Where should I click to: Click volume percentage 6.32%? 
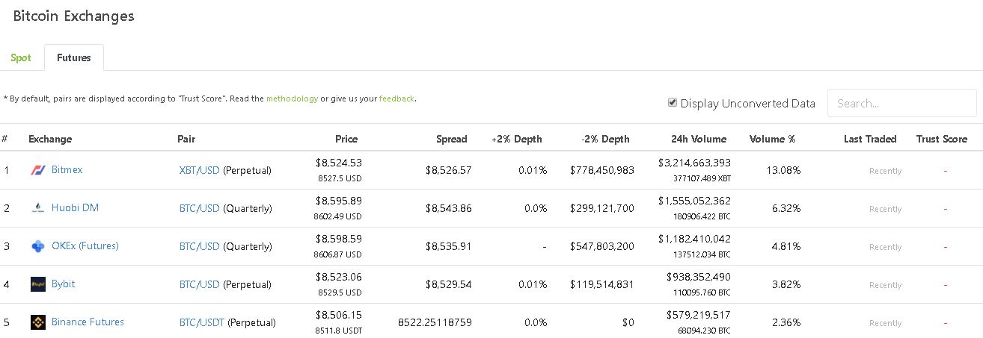coord(786,208)
